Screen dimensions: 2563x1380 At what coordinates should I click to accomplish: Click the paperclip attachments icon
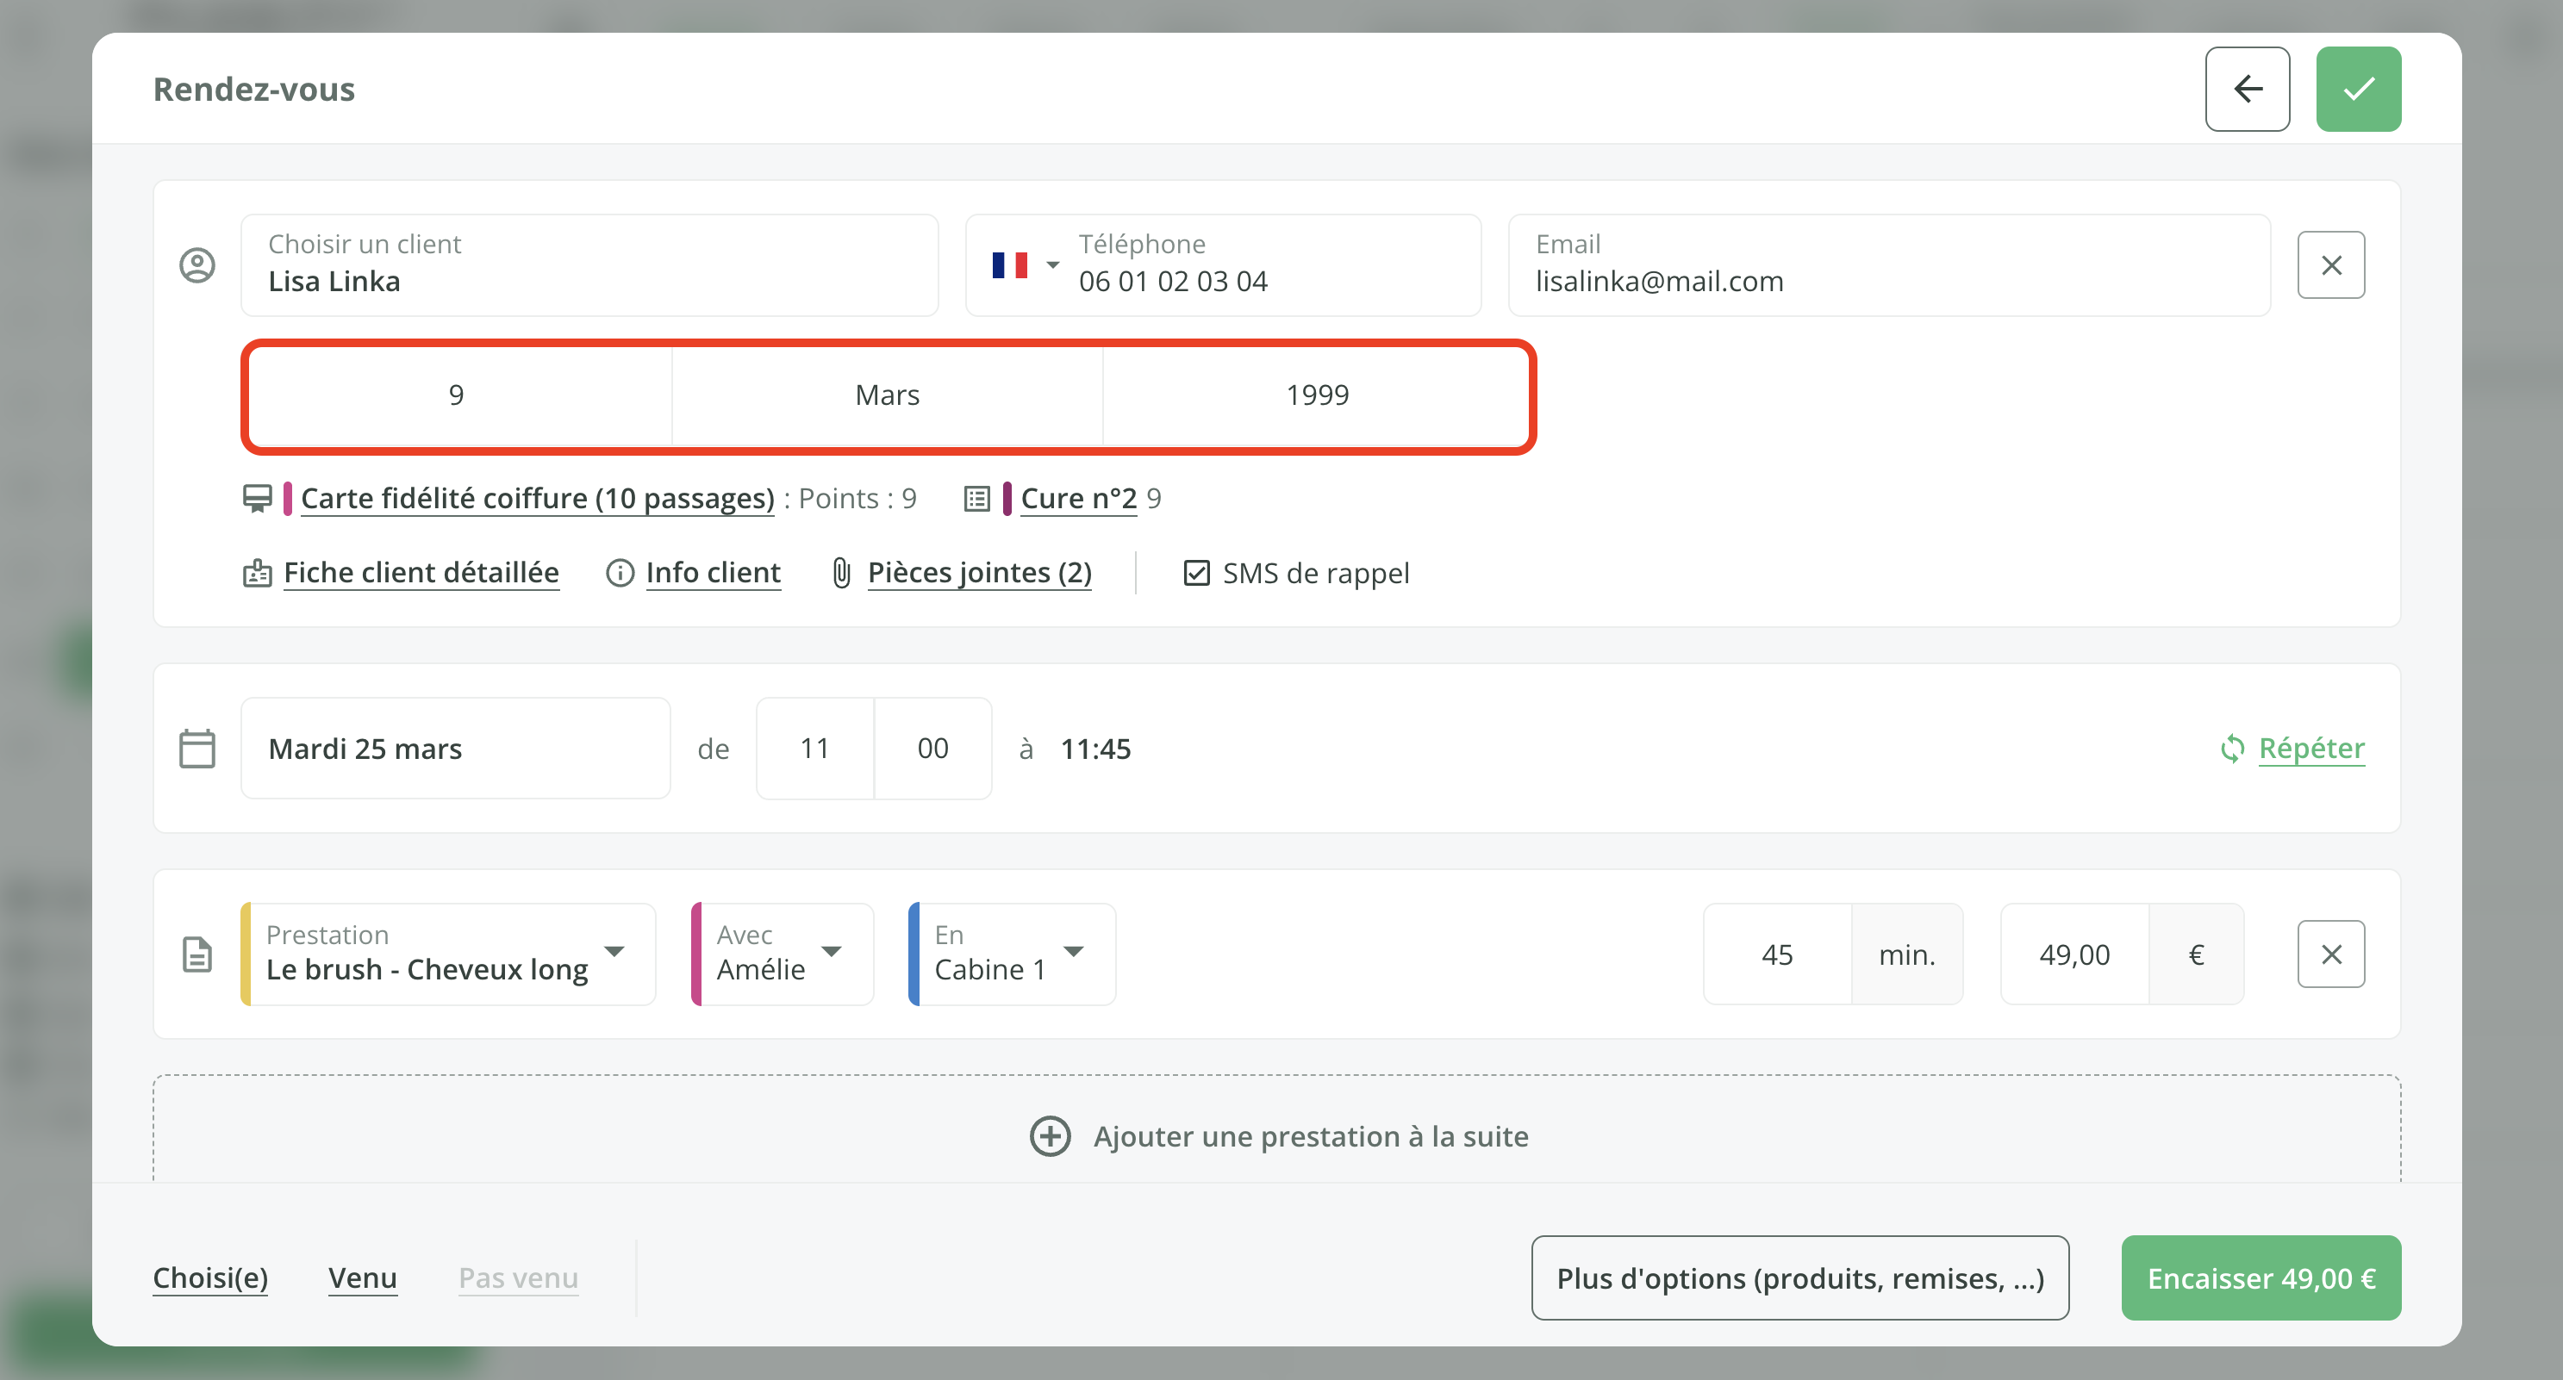(x=842, y=573)
